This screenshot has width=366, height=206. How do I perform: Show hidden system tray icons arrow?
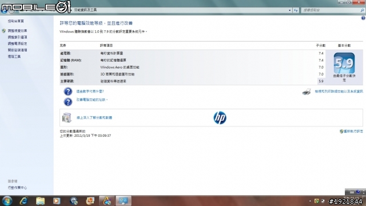[x=310, y=201]
